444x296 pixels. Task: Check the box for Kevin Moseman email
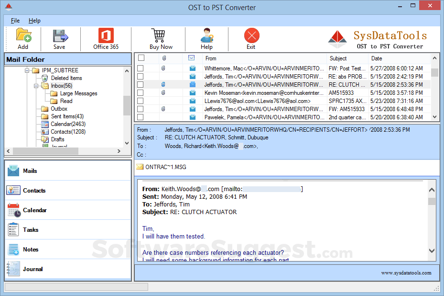(x=141, y=93)
